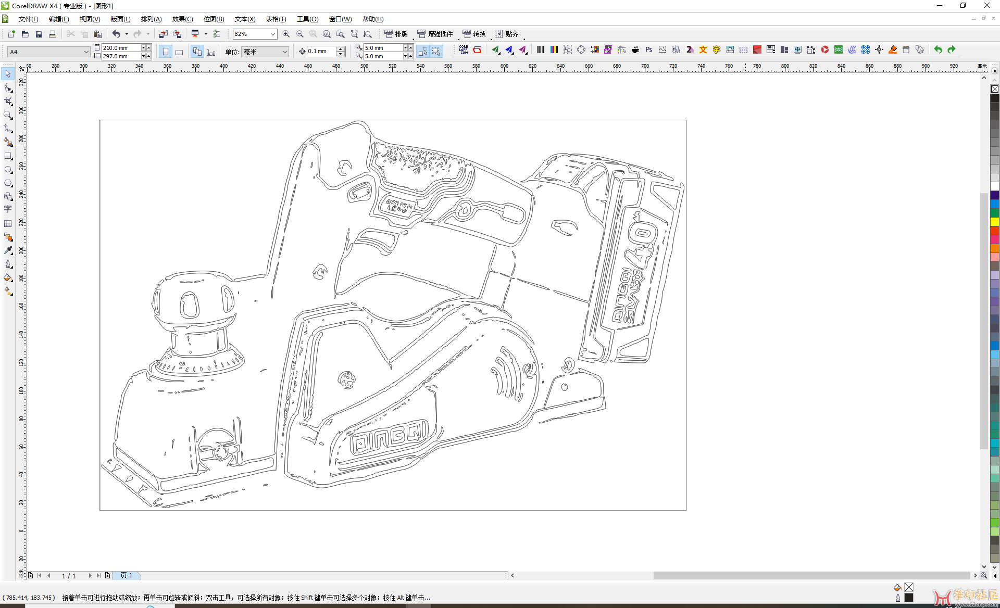Viewport: 1000px width, 608px height.
Task: Select the Text tool (字)
Action: (8, 209)
